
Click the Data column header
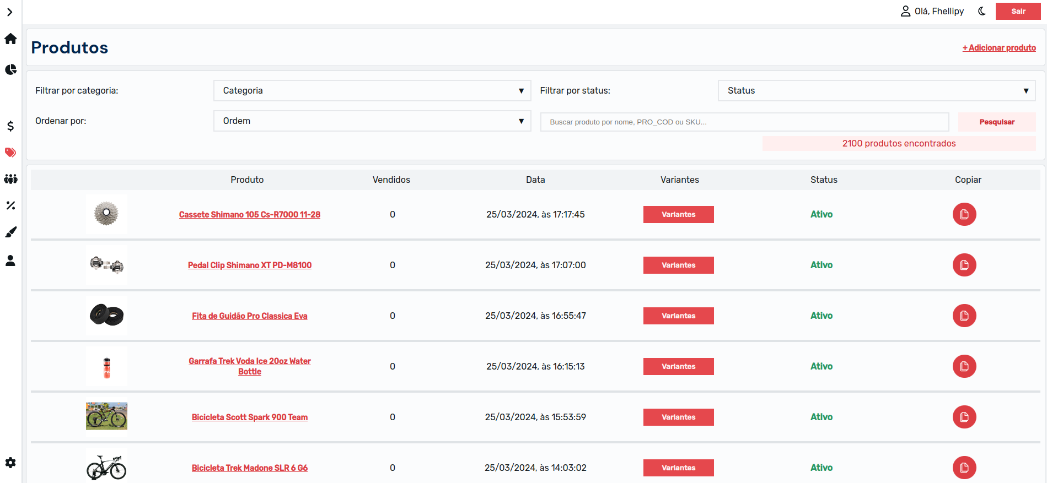(535, 180)
